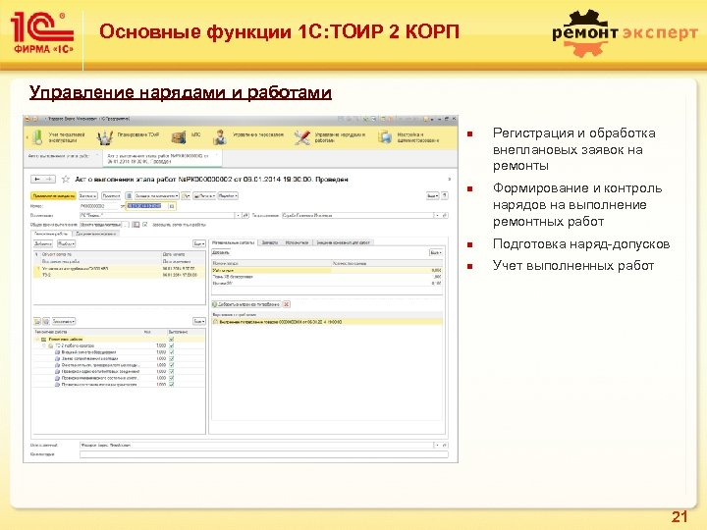Image resolution: width=707 pixels, height=530 pixels.
Task: Toggle the checkbox next to the work time field
Action: pos(144,225)
